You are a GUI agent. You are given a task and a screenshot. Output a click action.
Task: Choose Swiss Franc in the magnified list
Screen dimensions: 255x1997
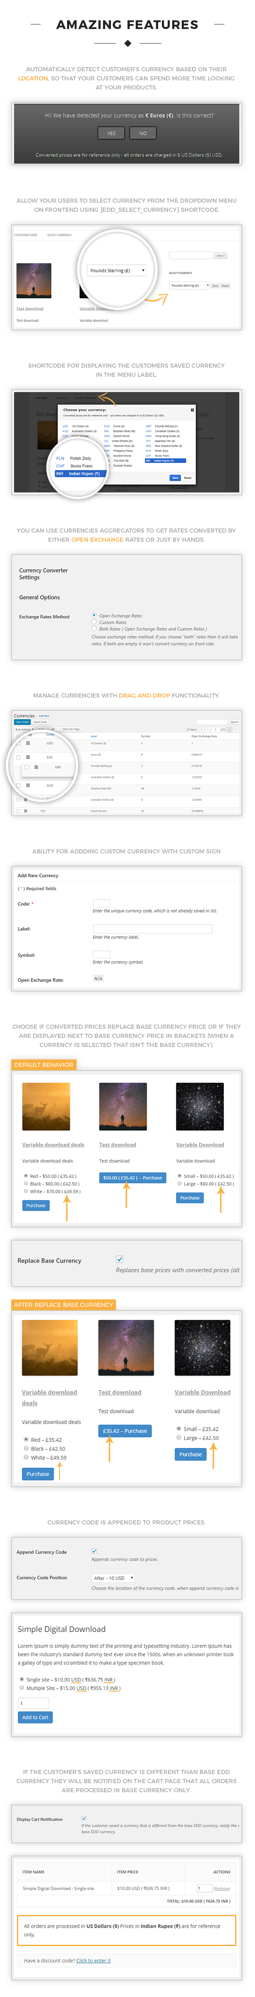pyautogui.click(x=81, y=466)
